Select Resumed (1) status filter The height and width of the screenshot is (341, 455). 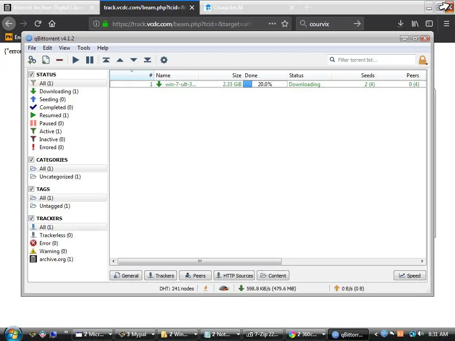[x=54, y=115]
